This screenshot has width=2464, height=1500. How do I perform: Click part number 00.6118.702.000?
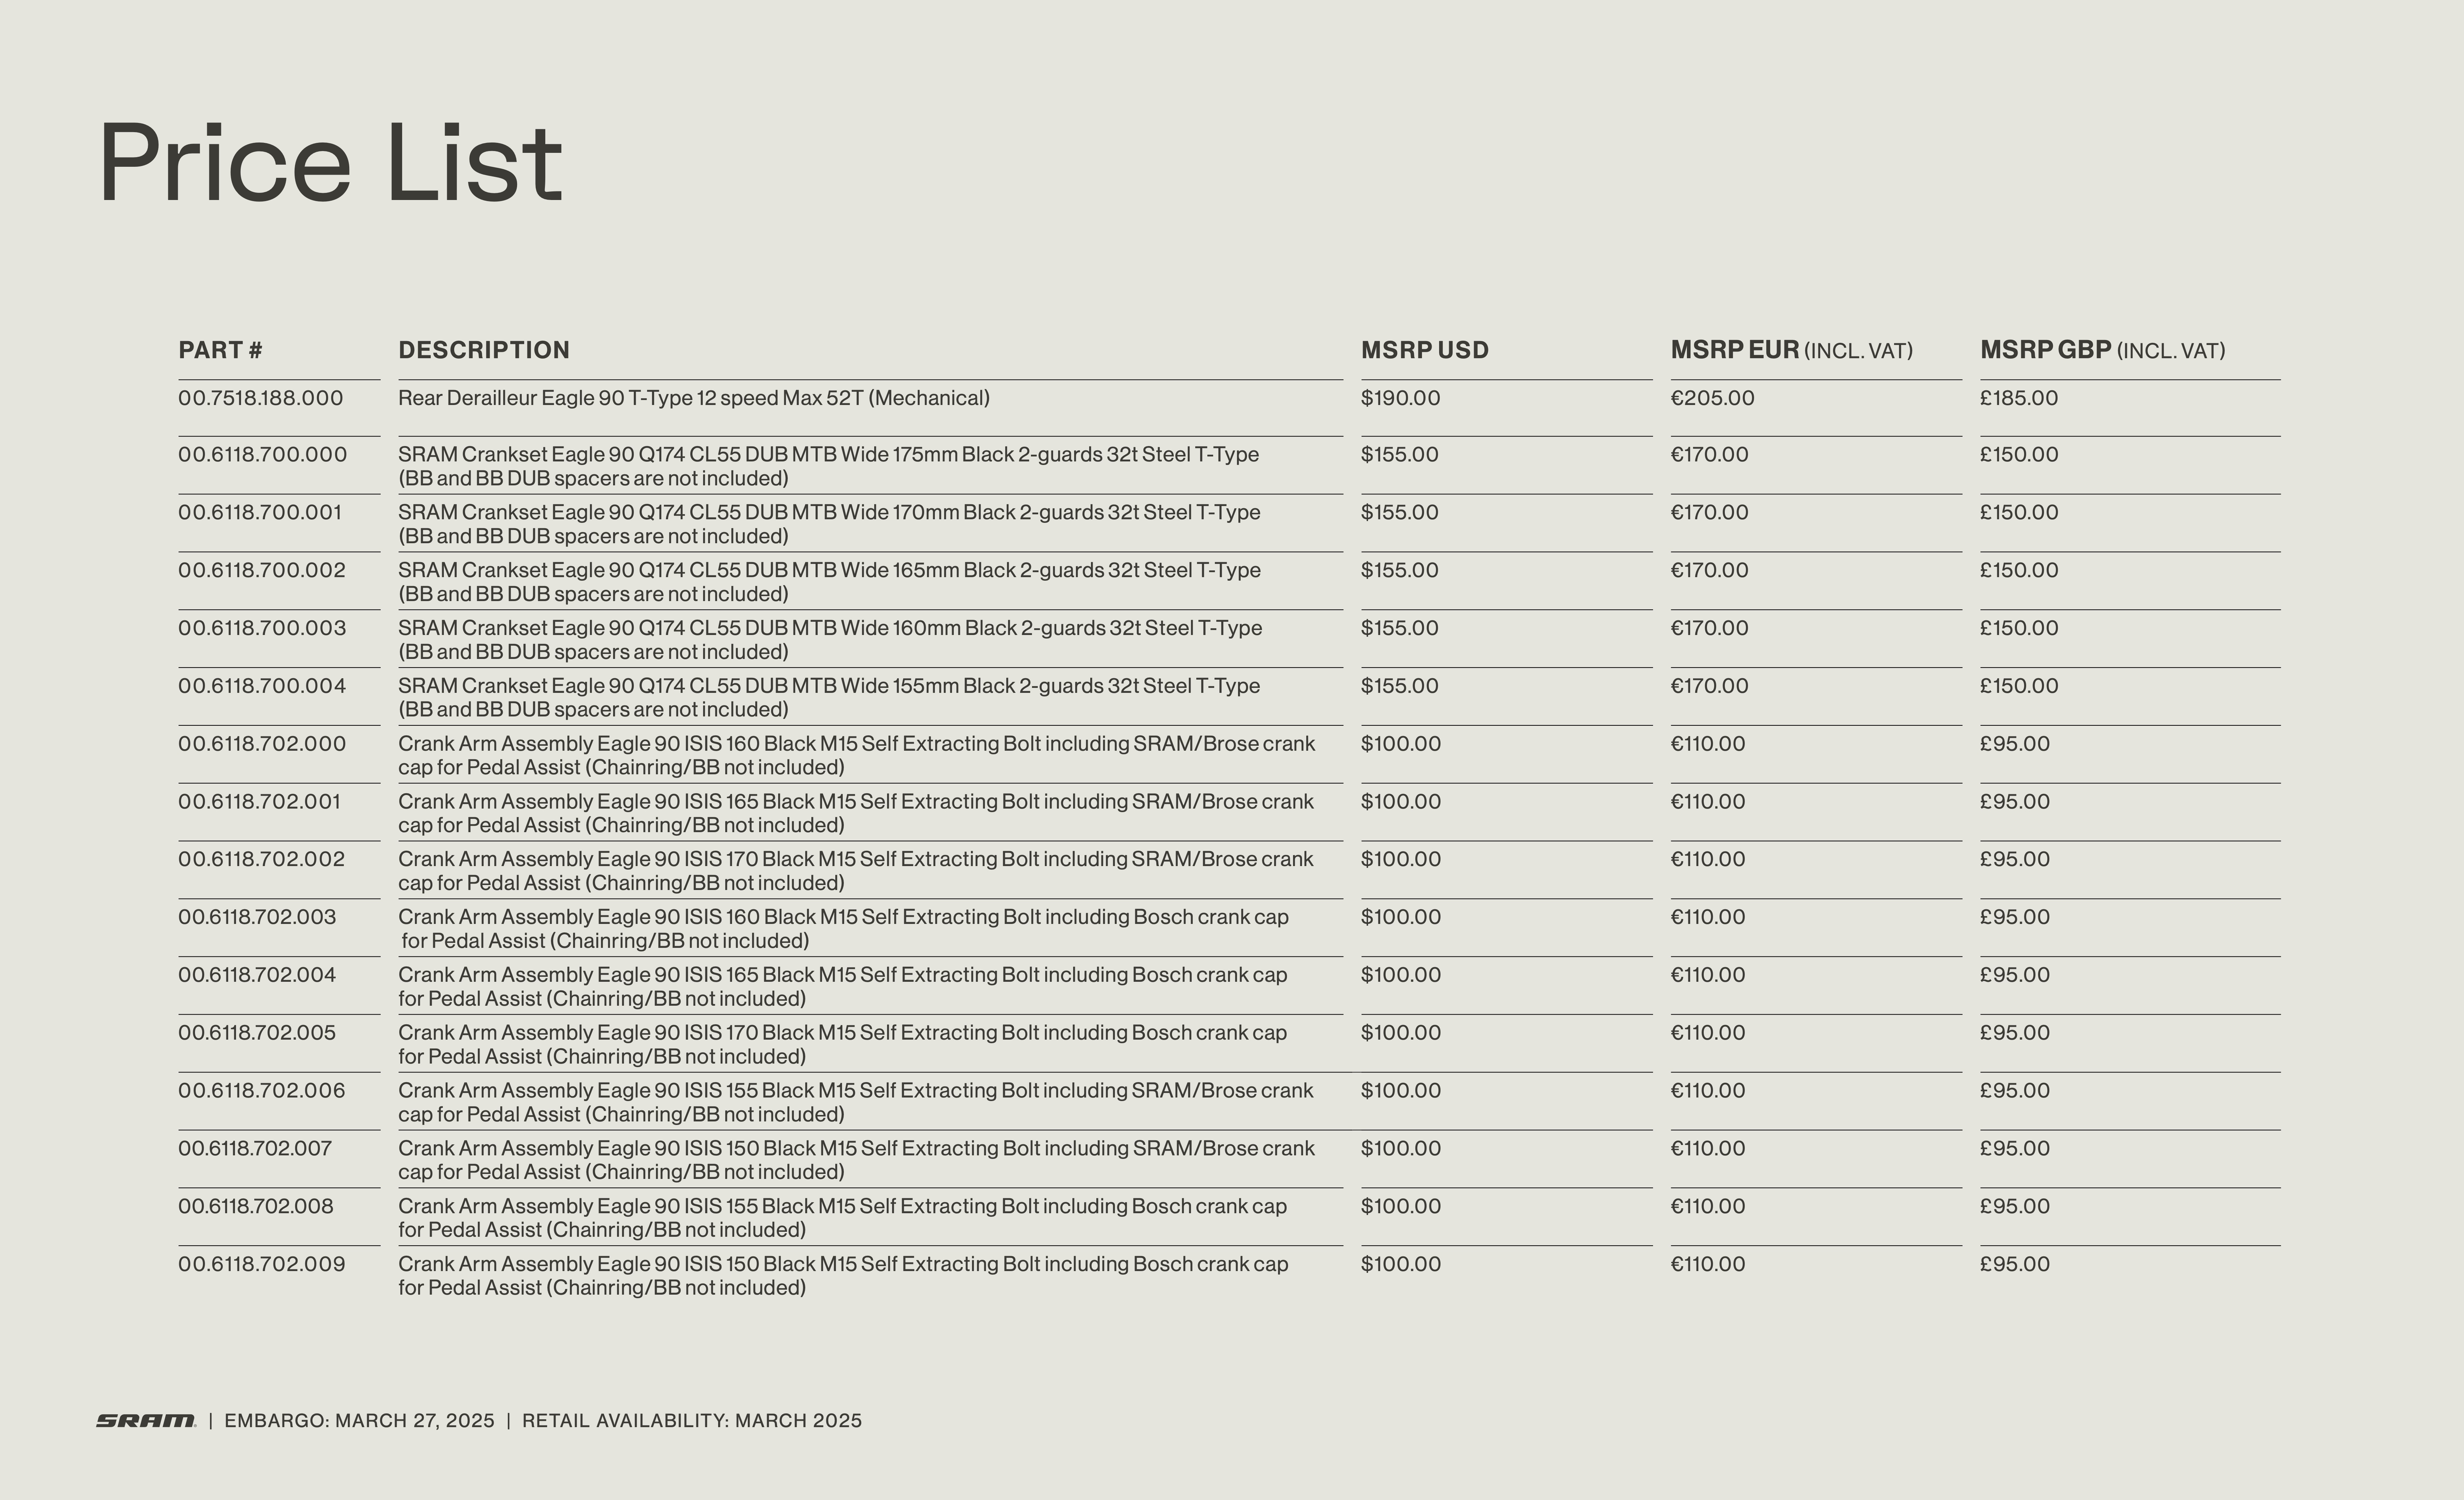[262, 744]
